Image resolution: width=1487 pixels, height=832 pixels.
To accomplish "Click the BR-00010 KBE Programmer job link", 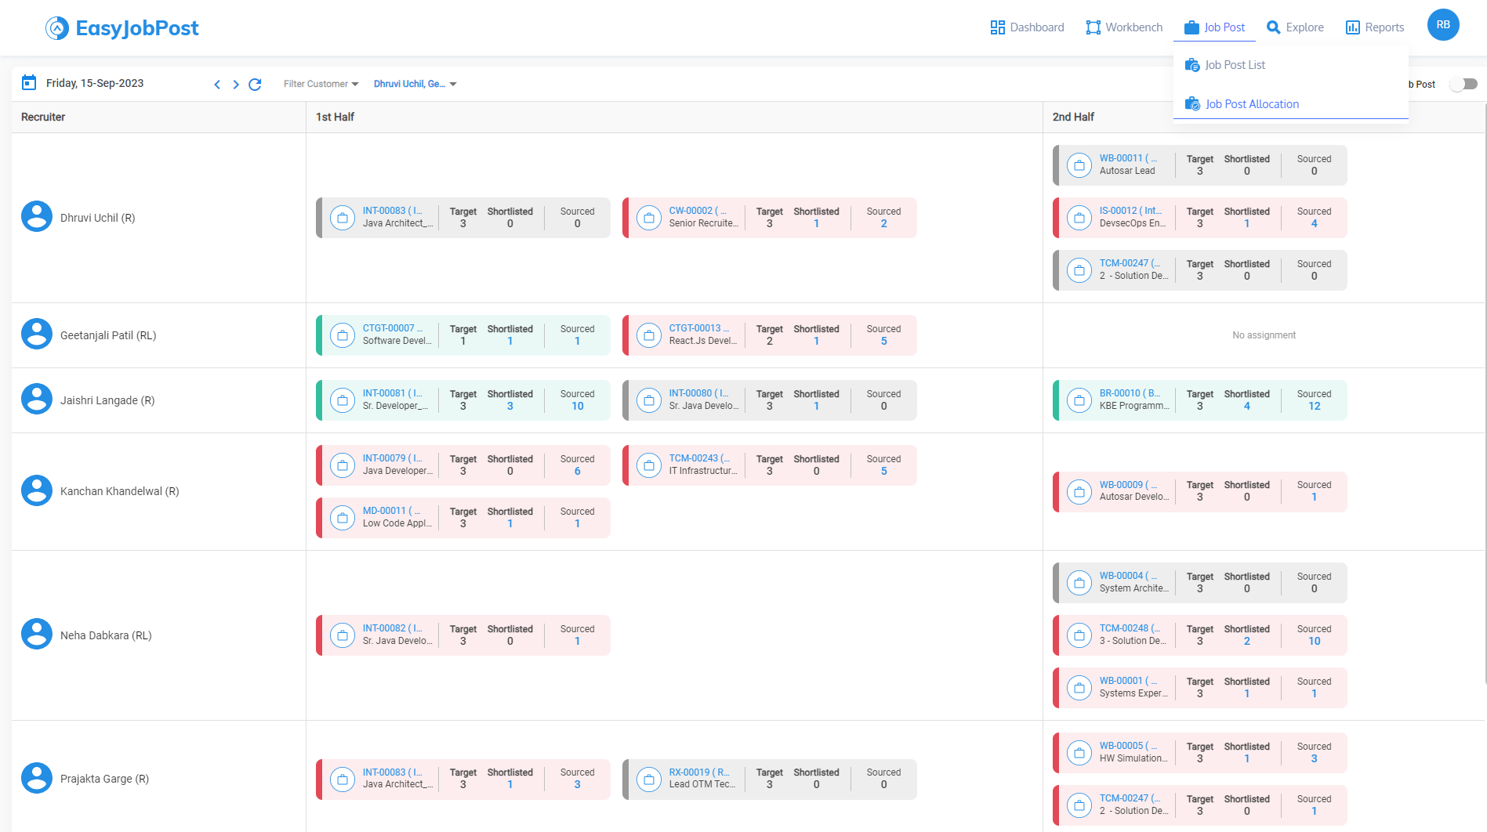I will 1130,393.
